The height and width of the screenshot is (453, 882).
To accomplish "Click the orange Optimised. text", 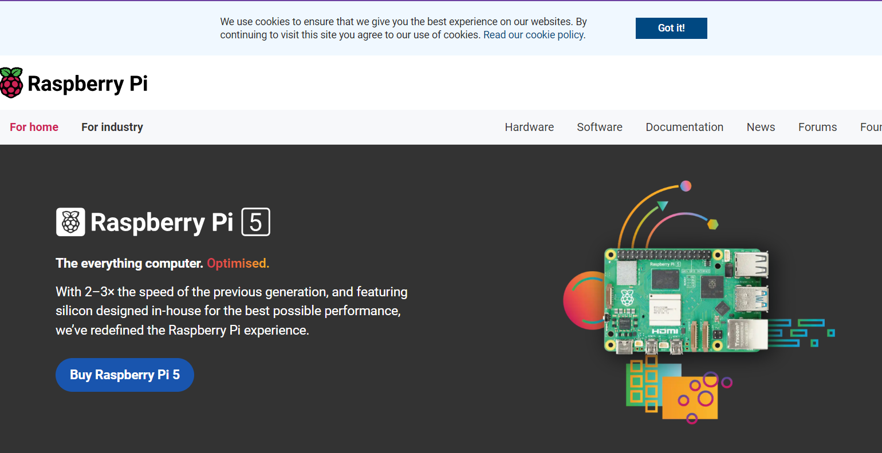I will tap(238, 263).
